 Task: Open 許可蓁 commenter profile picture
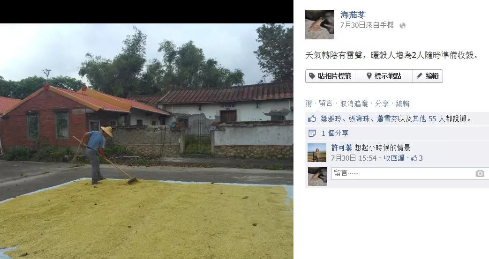[x=317, y=153]
